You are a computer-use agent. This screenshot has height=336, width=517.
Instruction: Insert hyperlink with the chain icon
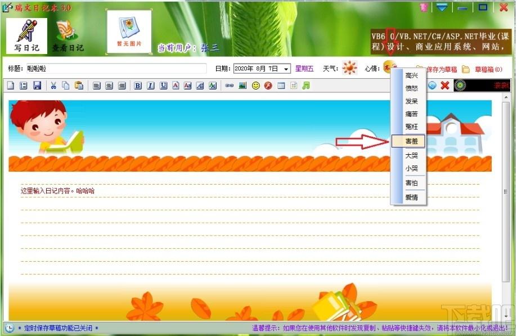229,86
